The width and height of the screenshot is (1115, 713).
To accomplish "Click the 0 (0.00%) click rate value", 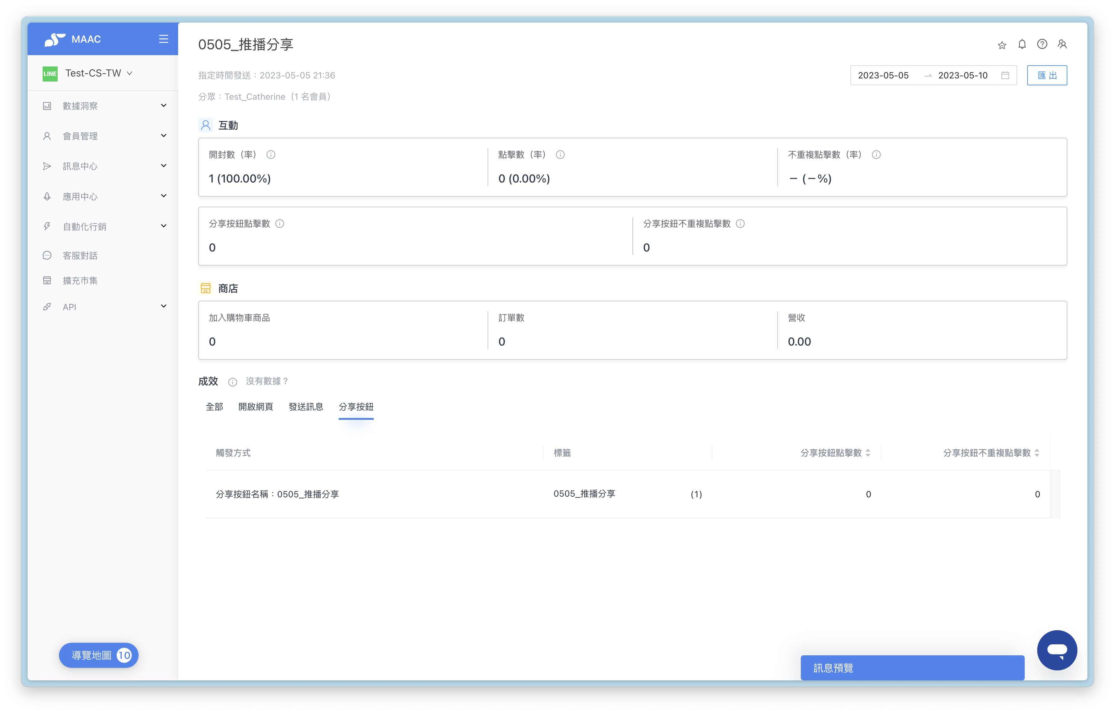I will pos(524,179).
